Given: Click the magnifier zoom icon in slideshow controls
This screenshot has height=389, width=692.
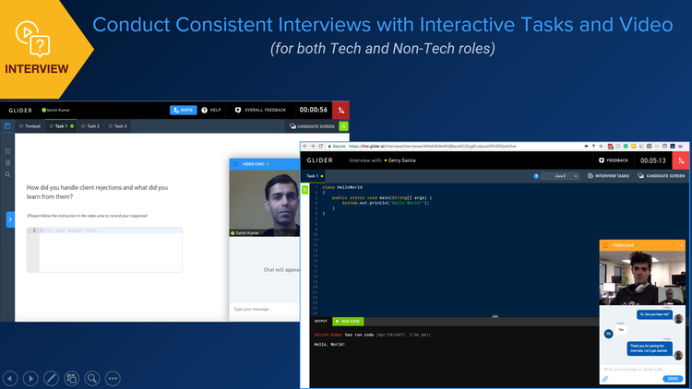Looking at the screenshot, I should pyautogui.click(x=91, y=378).
